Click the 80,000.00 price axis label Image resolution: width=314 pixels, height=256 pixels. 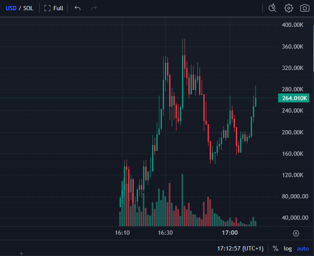click(x=295, y=196)
